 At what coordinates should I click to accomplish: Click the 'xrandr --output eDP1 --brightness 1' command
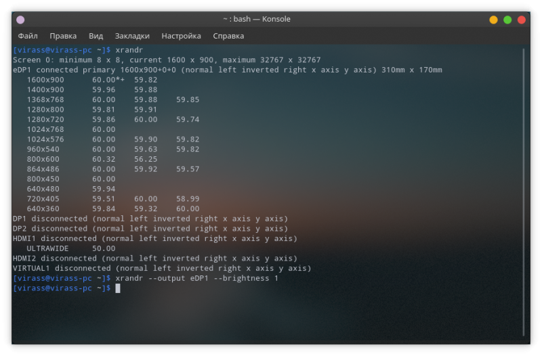click(197, 278)
